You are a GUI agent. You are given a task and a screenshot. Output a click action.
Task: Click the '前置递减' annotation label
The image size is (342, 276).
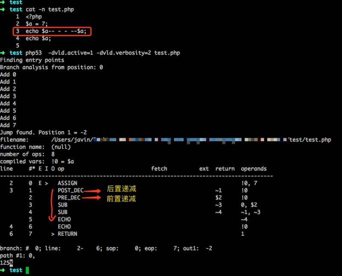coord(121,199)
